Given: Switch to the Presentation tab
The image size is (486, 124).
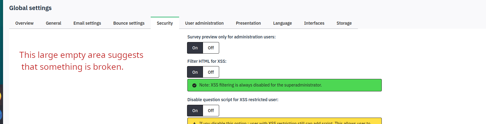Looking at the screenshot, I should click(x=248, y=23).
